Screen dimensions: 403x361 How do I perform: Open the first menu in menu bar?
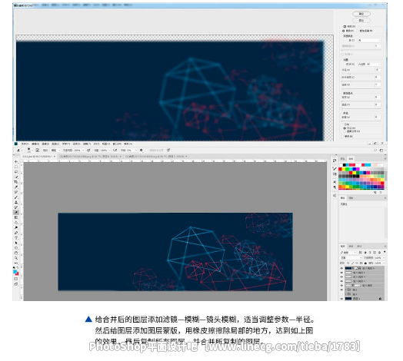(25, 144)
